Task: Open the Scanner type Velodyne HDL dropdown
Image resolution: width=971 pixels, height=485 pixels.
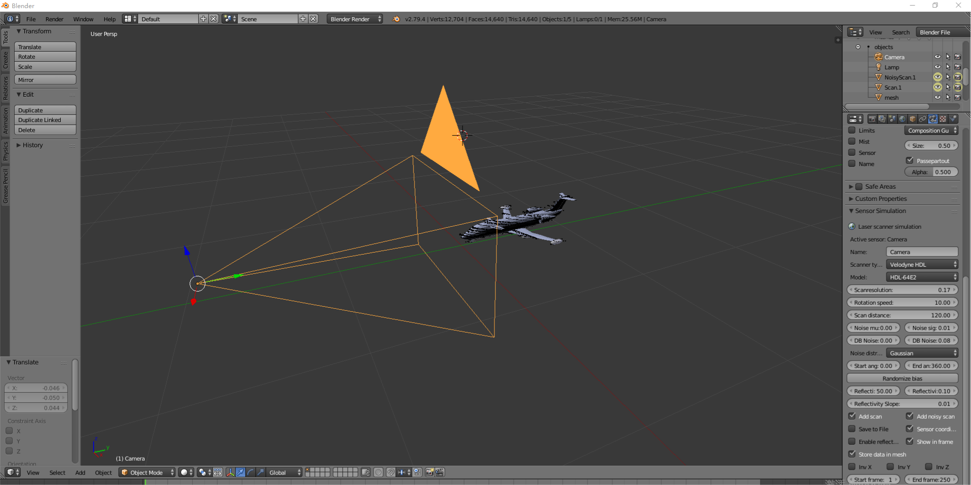Action: click(x=922, y=265)
